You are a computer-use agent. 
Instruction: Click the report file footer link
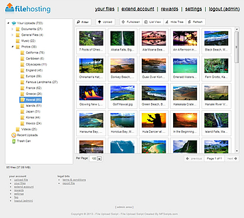(x=69, y=183)
